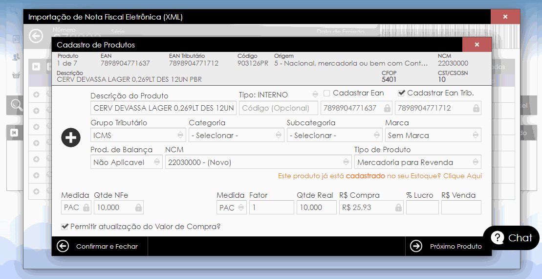Enable the Cadastrar Ean checkbox

[x=326, y=93]
